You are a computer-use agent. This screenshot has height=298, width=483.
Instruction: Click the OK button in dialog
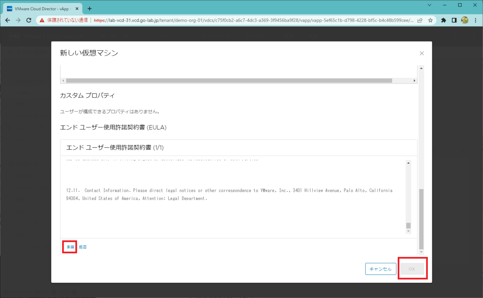(x=412, y=269)
